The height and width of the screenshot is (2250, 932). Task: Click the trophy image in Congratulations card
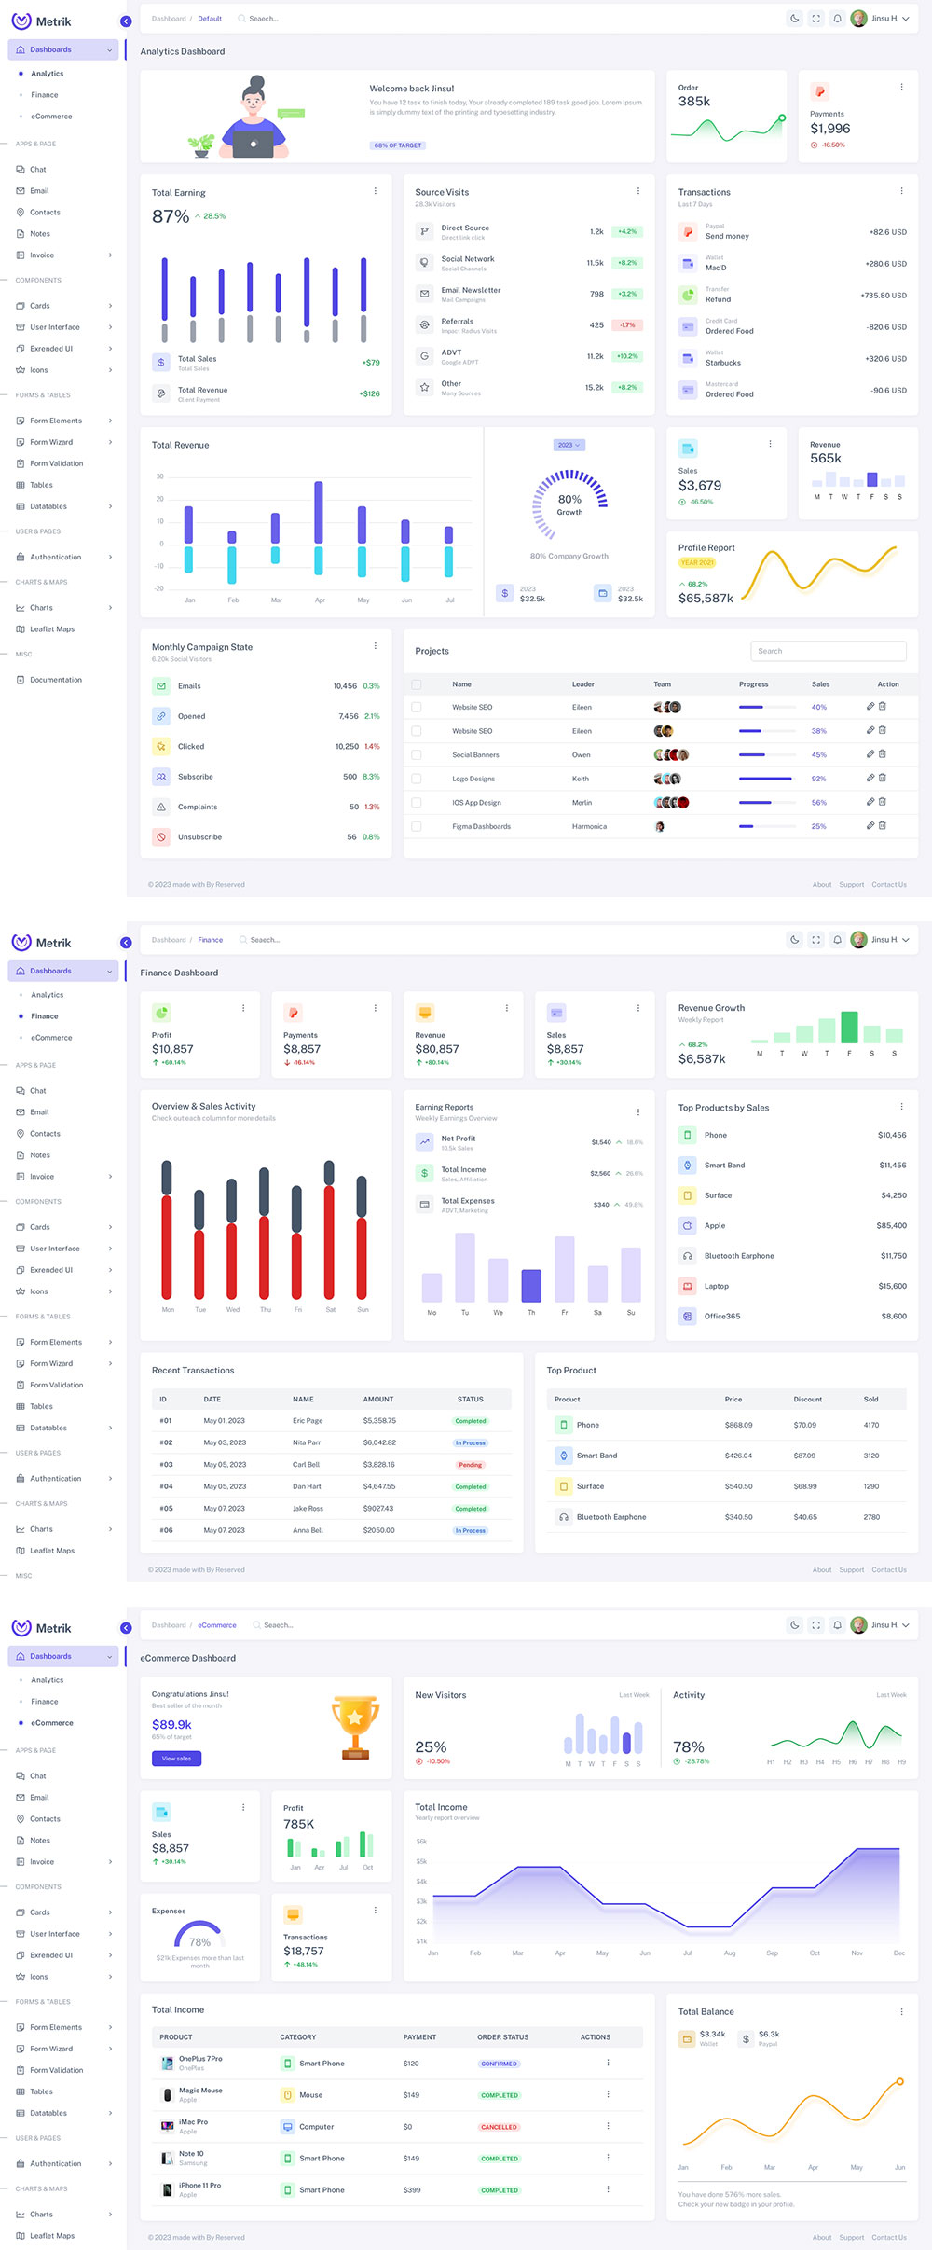click(355, 1728)
